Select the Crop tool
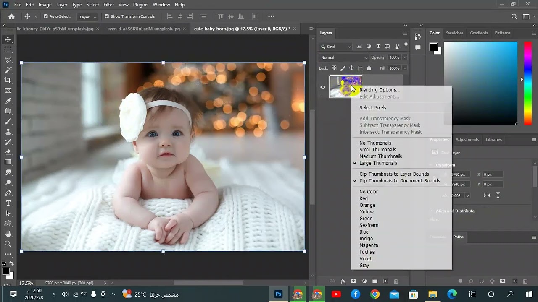Screen dimensions: 538x302 coord(8,80)
